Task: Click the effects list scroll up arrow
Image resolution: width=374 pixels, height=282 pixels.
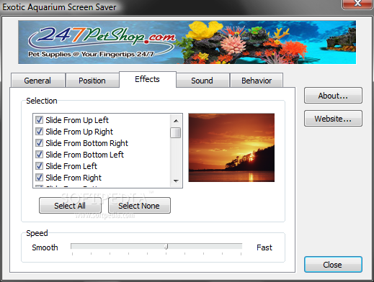Action: (x=176, y=121)
